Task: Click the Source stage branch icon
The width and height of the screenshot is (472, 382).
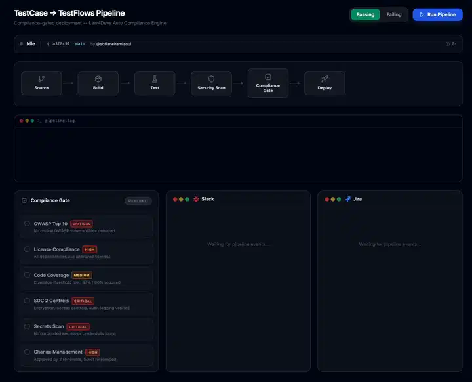Action: [x=41, y=79]
